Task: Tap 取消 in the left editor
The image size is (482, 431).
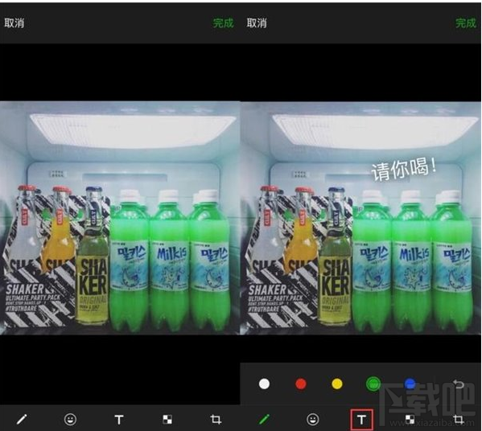Action: (x=14, y=23)
